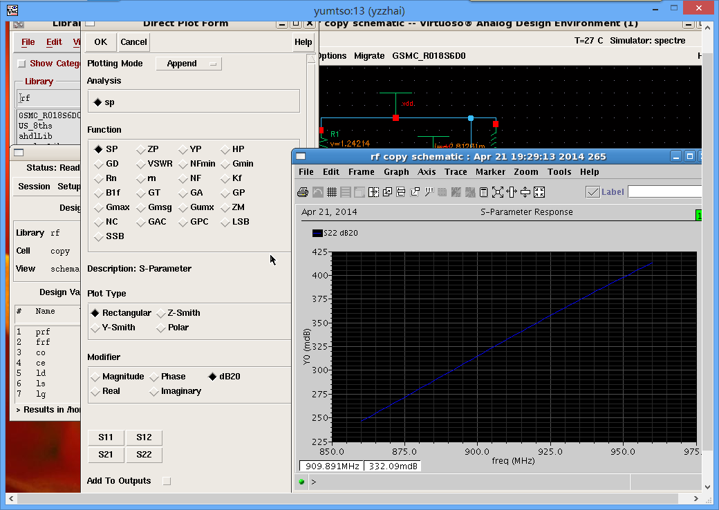The image size is (719, 510).
Task: Select the ZP function radio button
Action: point(141,149)
